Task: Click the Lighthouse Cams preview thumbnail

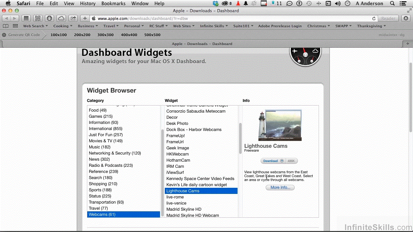Action: click(280, 125)
